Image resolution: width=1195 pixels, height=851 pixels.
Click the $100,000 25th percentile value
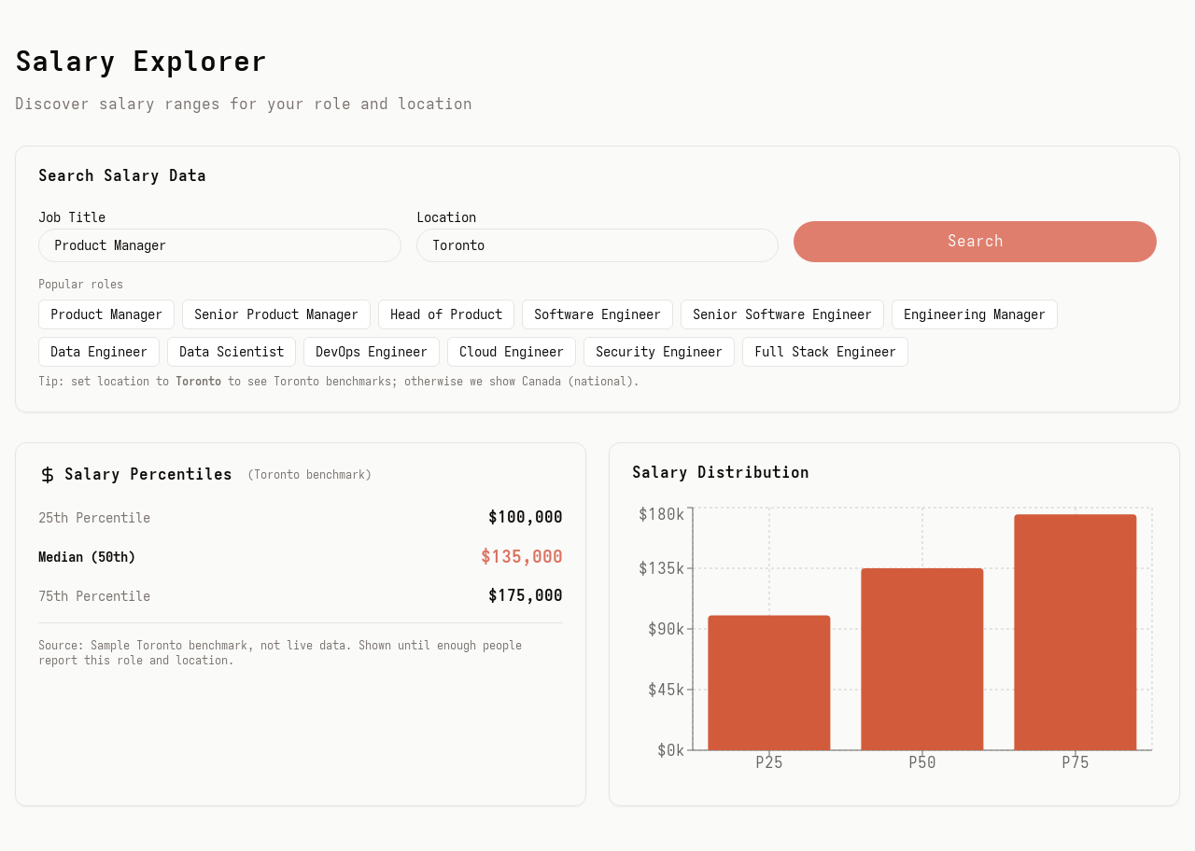526,518
